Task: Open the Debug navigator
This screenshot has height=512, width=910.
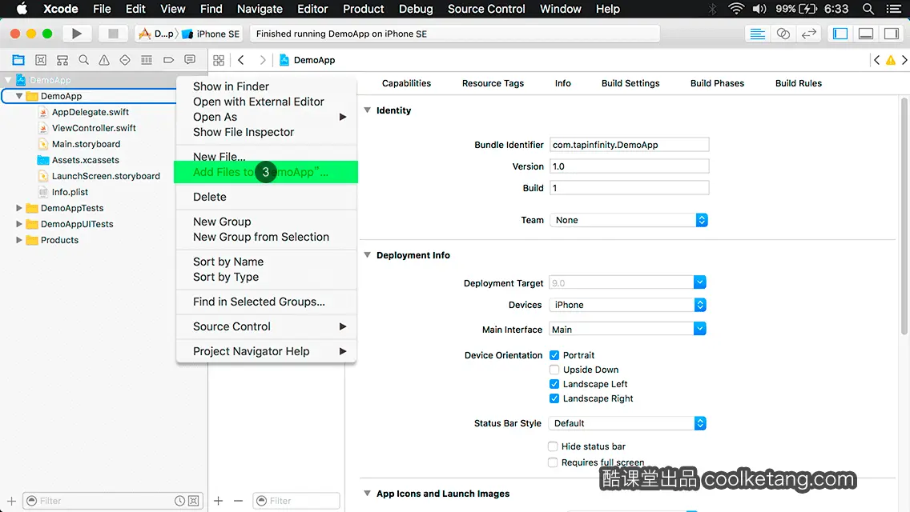Action: (147, 60)
